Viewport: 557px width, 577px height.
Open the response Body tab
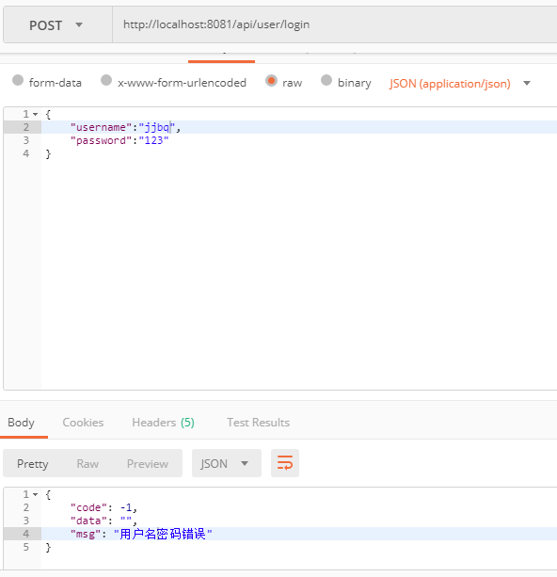point(21,423)
